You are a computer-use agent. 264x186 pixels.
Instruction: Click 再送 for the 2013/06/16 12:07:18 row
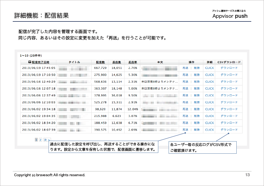[x=185, y=88]
